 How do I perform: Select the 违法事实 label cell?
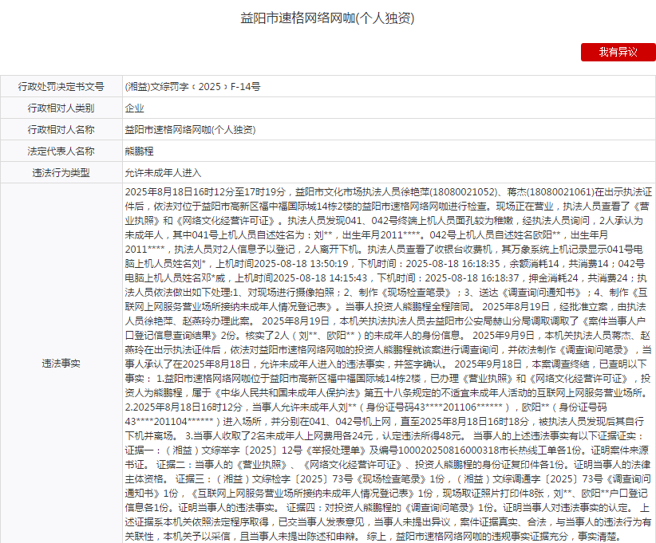click(61, 364)
